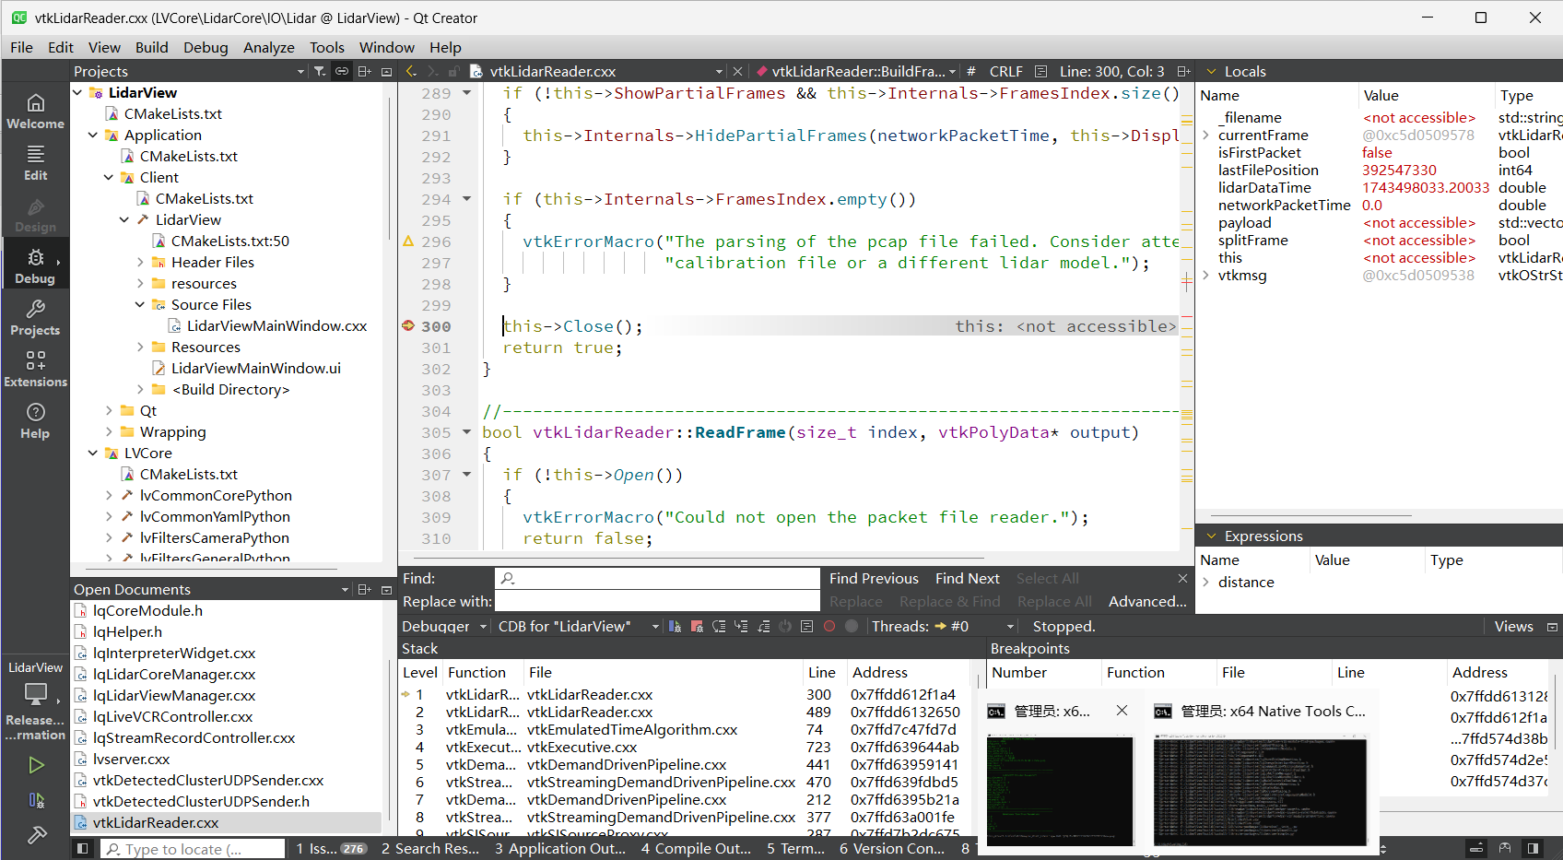The height and width of the screenshot is (860, 1563).
Task: Switch to Debug mode in sidebar
Action: 35,266
